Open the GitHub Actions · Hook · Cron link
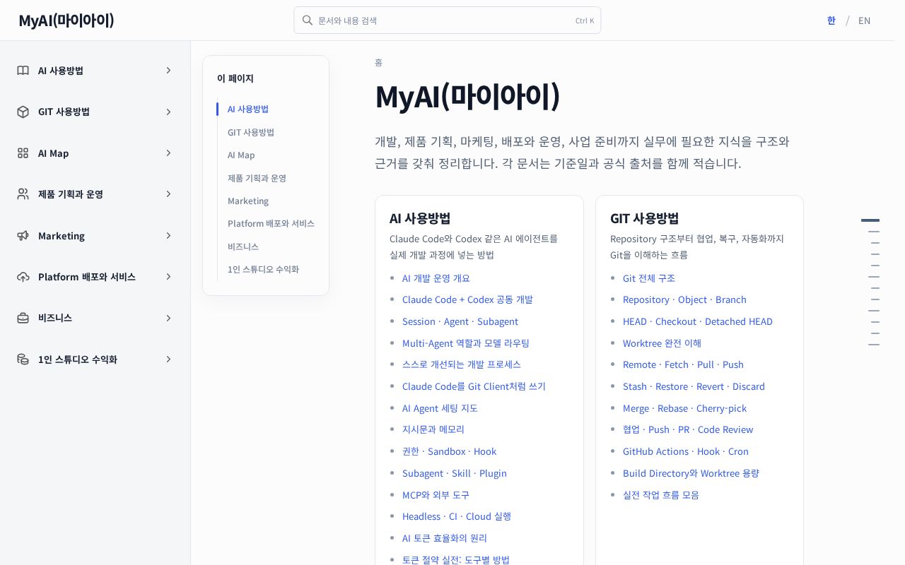The width and height of the screenshot is (905, 565). point(686,451)
